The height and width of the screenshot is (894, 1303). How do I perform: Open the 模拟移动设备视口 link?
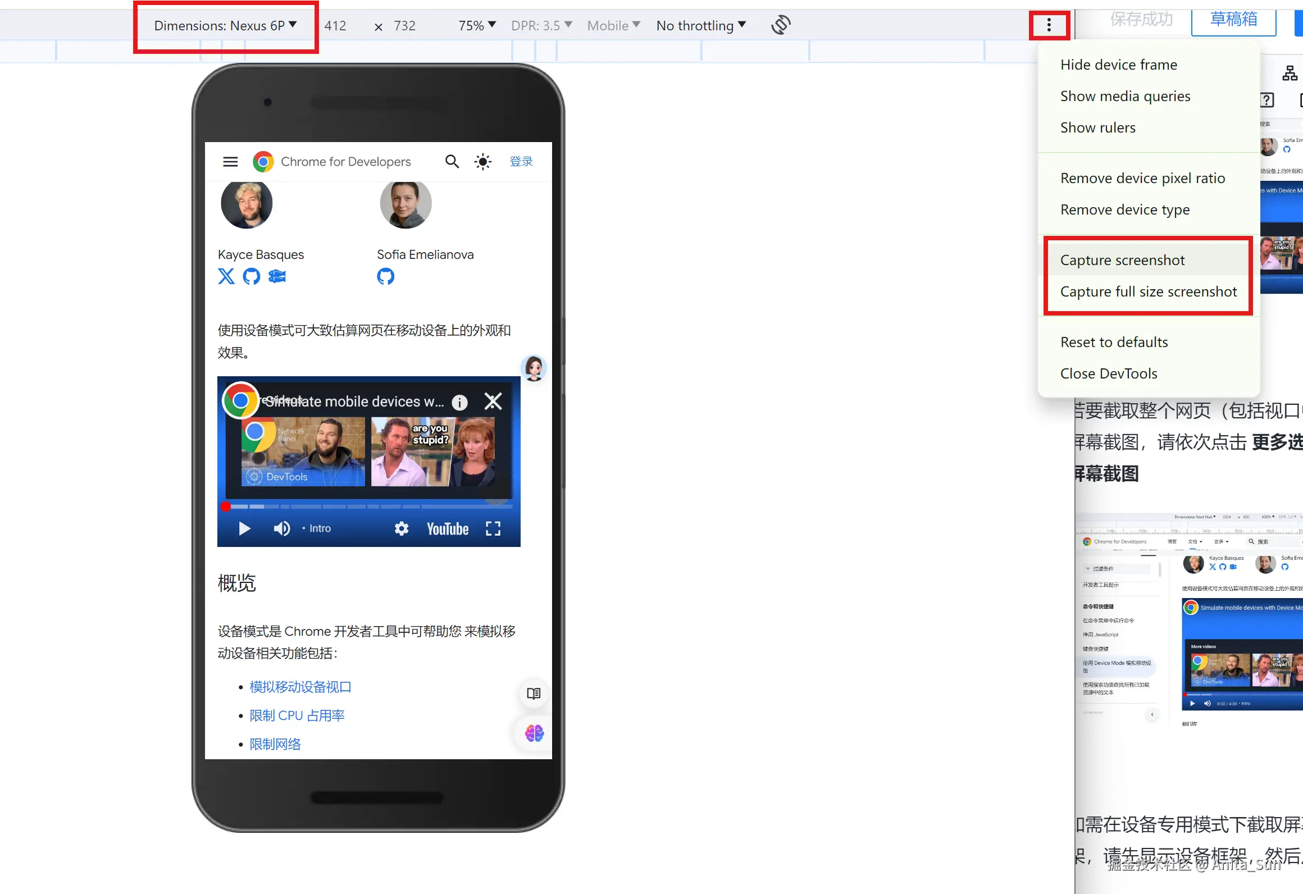click(300, 687)
